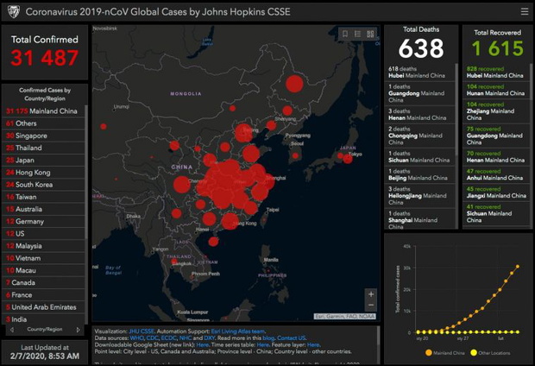The height and width of the screenshot is (366, 535).
Task: Go to next Country/Region list page arrow
Action: coord(78,330)
